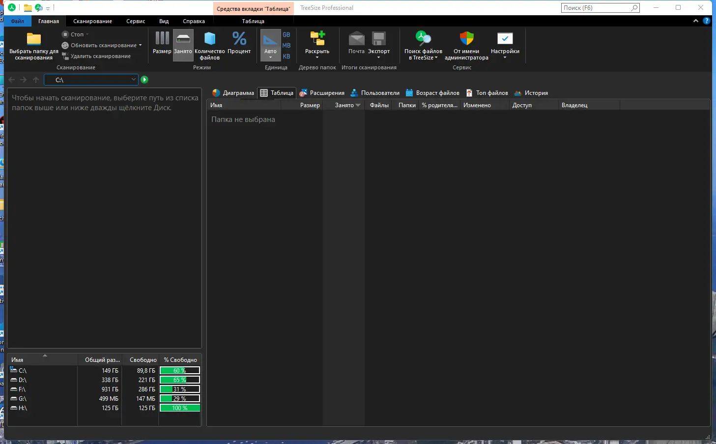Image resolution: width=716 pixels, height=444 pixels.
Task: Set size unit to GB
Action: (286, 34)
